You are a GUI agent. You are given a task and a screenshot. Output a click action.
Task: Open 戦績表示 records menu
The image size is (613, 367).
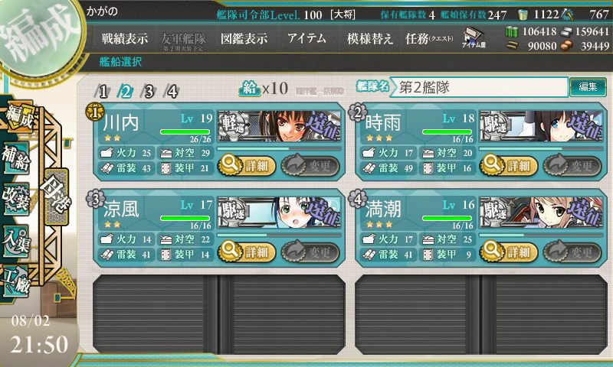(x=125, y=38)
